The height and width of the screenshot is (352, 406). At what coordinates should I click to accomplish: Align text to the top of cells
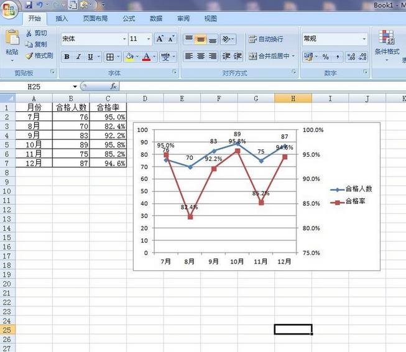point(189,39)
